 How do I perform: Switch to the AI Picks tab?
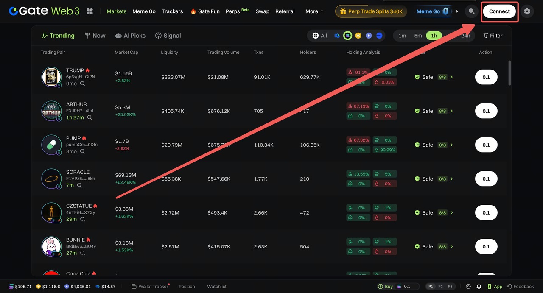130,36
